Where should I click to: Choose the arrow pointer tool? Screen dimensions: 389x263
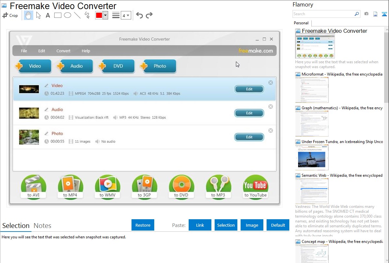tap(38, 15)
